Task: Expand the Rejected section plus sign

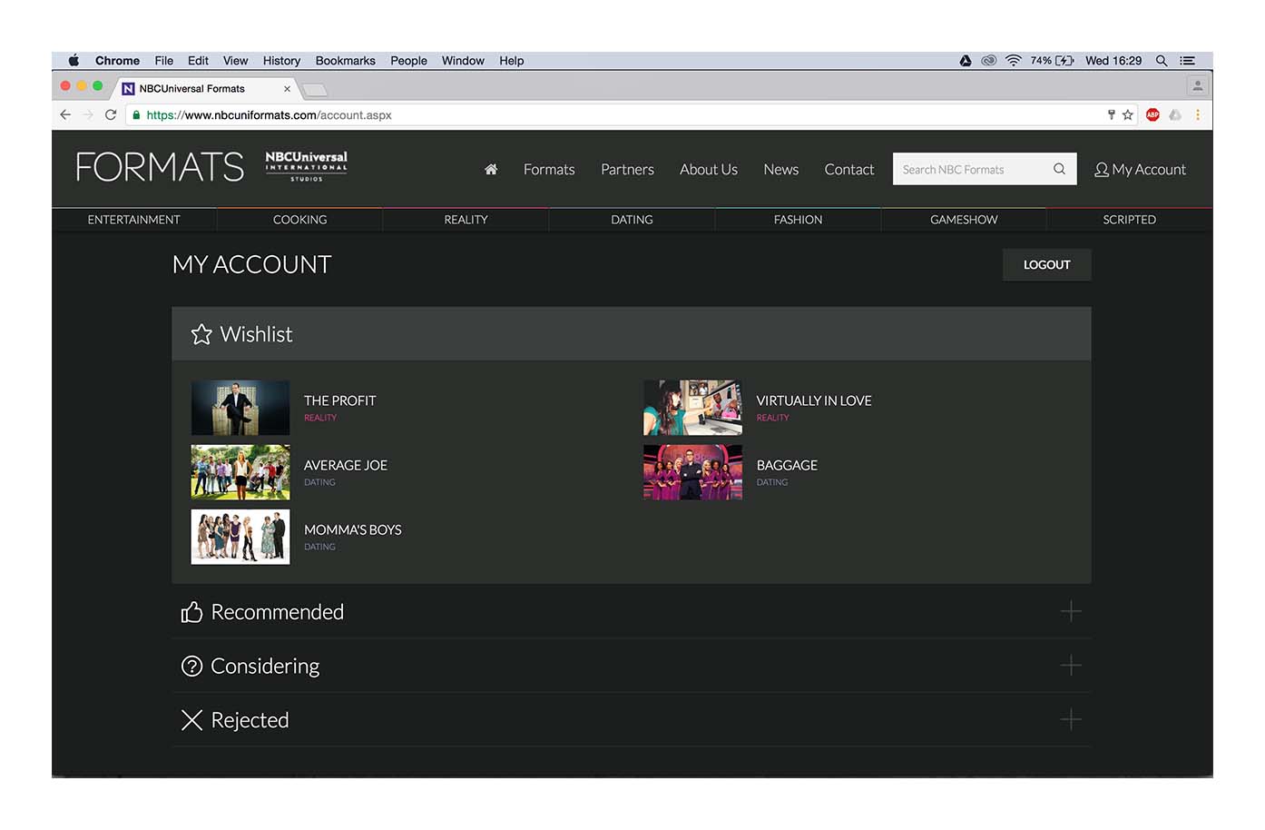Action: [x=1071, y=720]
